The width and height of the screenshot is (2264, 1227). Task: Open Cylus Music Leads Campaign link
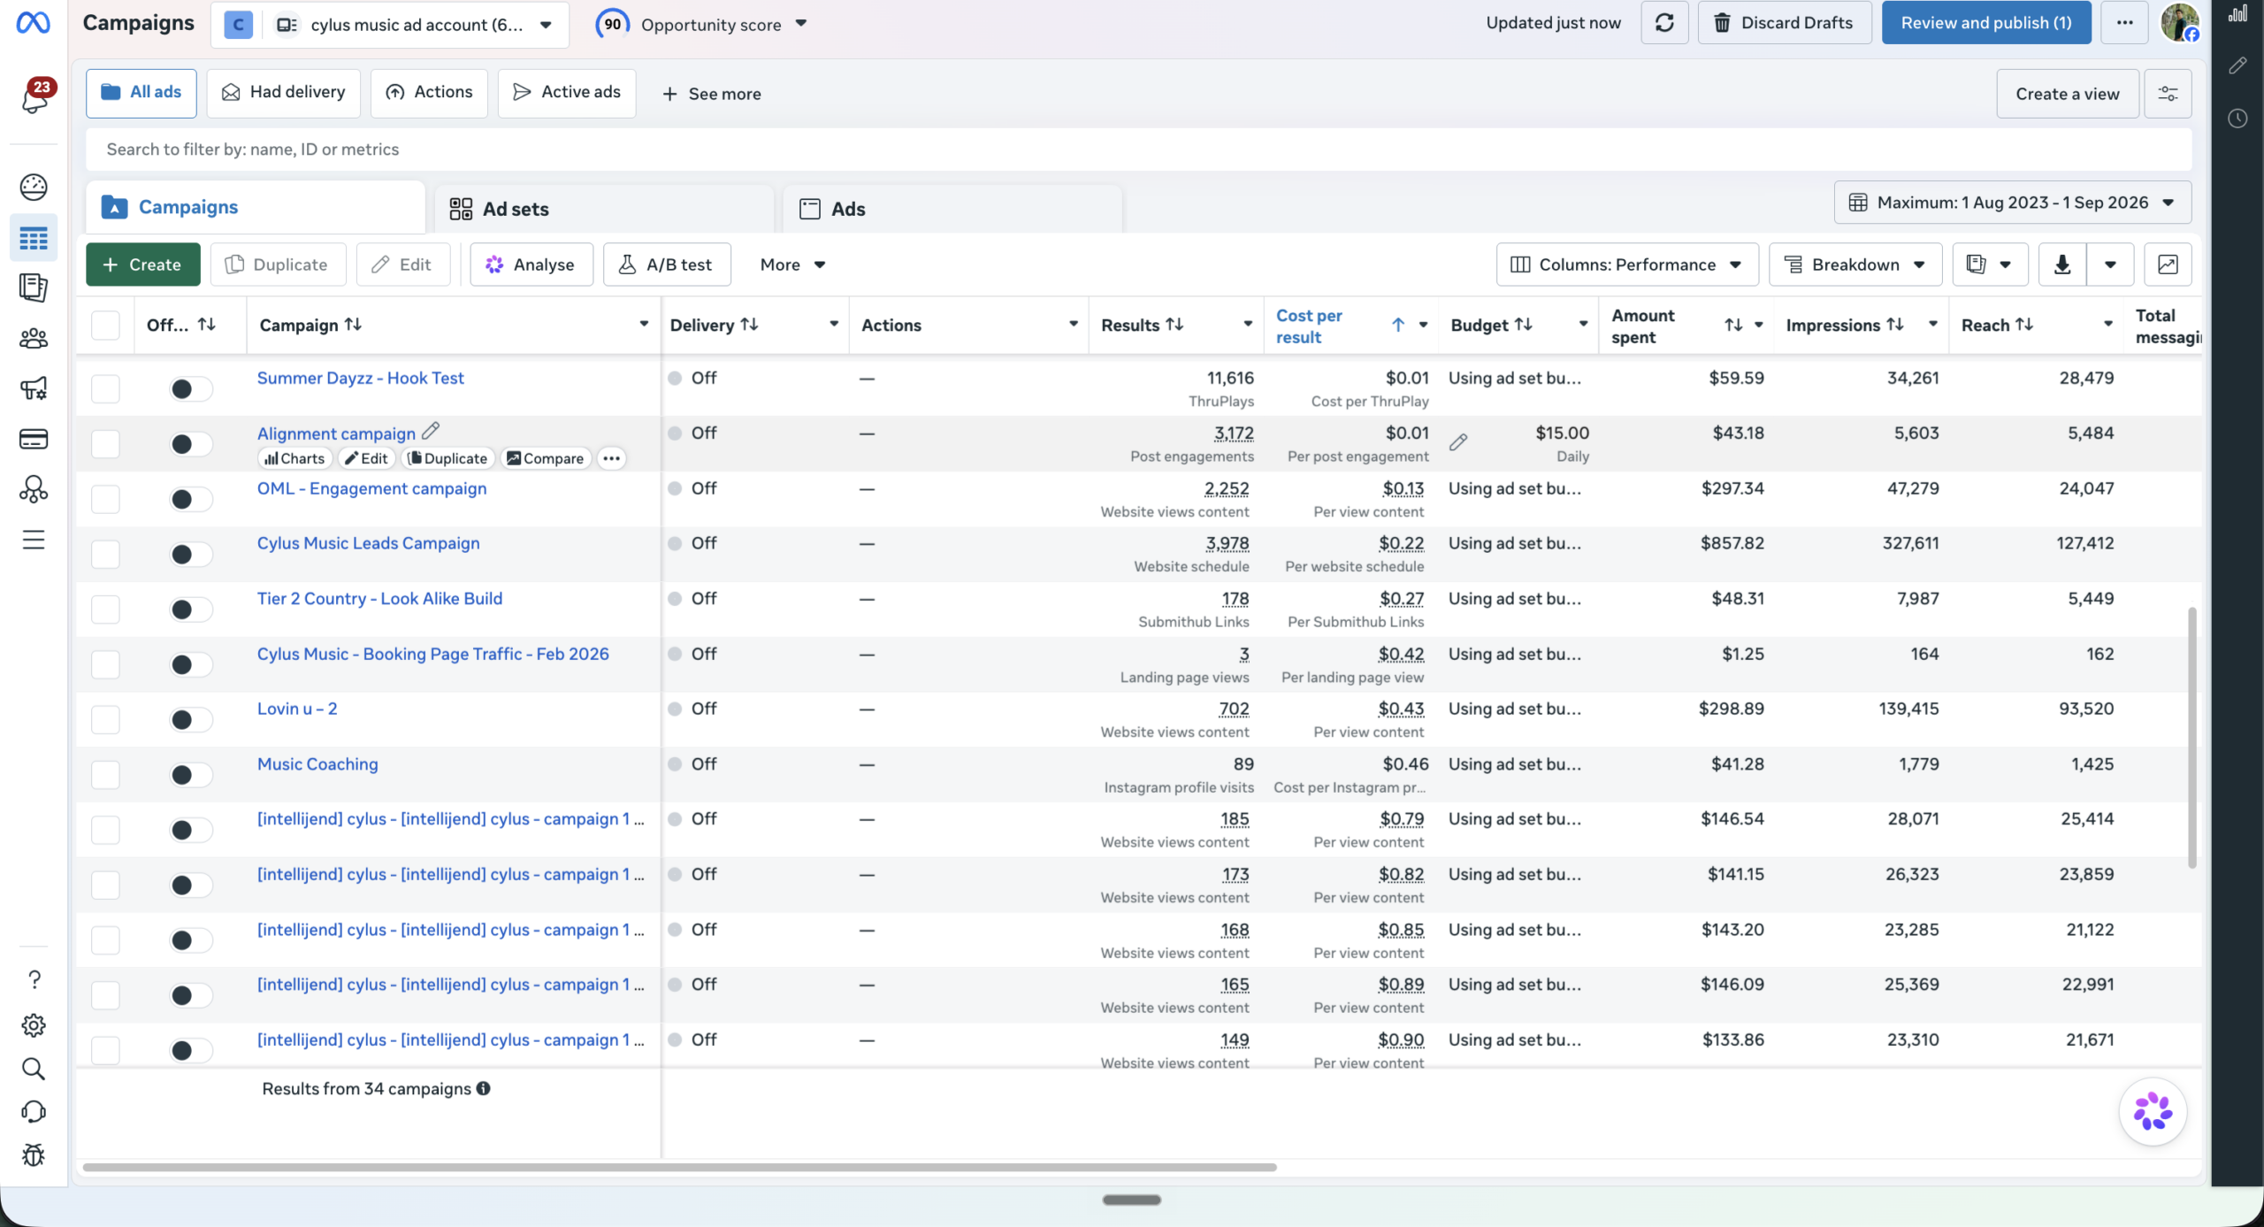point(368,543)
